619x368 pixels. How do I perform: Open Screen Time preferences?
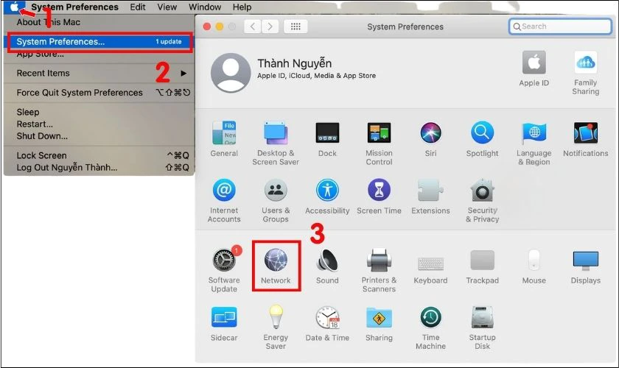click(379, 197)
